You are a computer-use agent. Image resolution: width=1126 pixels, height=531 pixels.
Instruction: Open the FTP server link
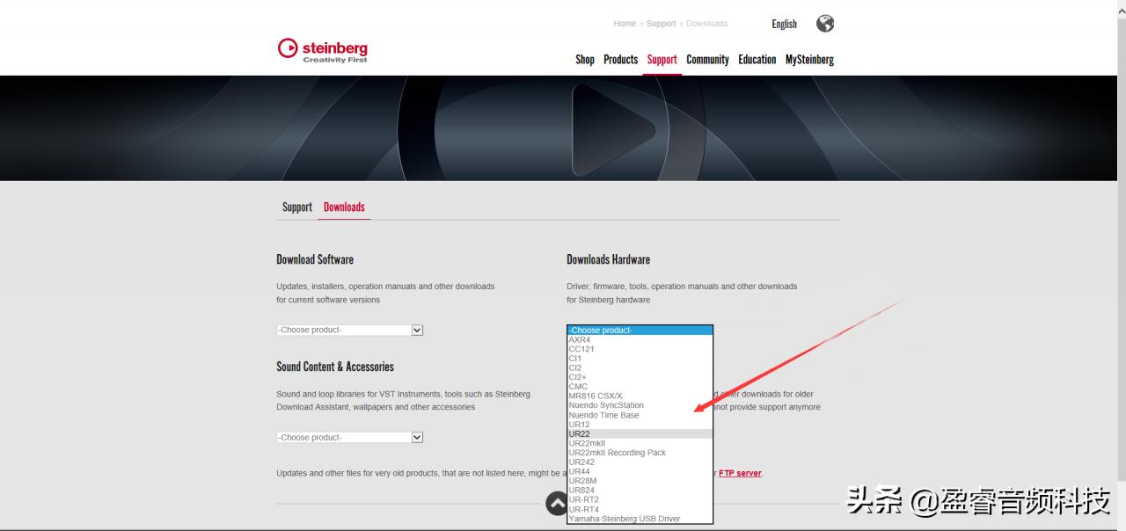[740, 473]
